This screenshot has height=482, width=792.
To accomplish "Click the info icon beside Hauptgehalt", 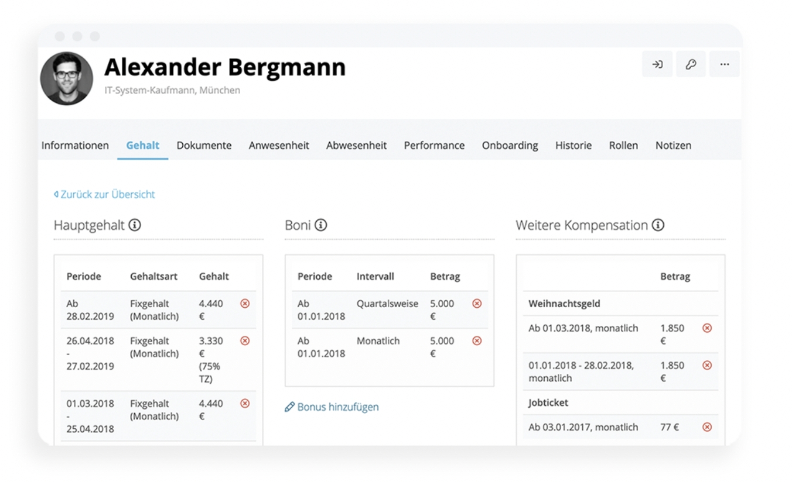I will pyautogui.click(x=135, y=225).
